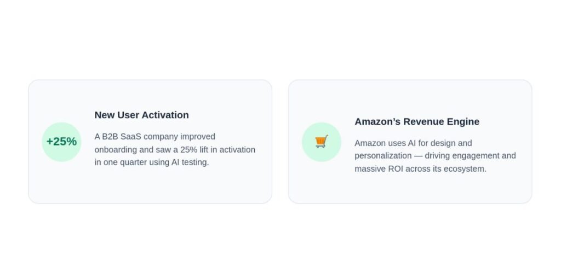The width and height of the screenshot is (561, 280).
Task: Click the orange shopping cart icon
Action: tap(321, 142)
